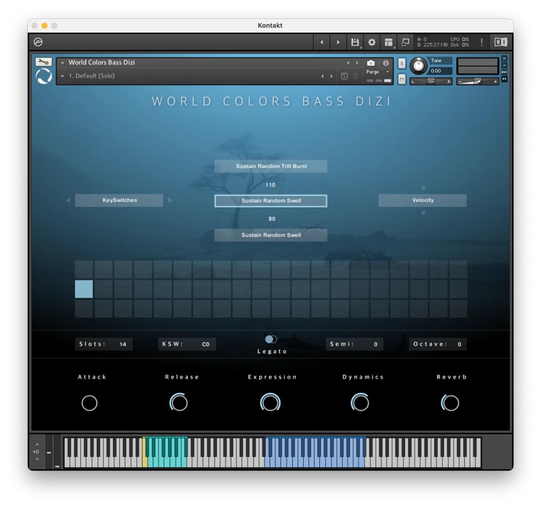Screen dimensions: 541x507
Task: Select the bottom Sustain Random Swell articulation
Action: pos(271,235)
